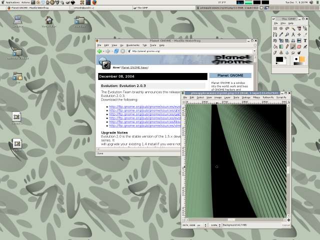Click the Reload button in browser toolbar
The height and width of the screenshot is (240, 320).
(x=116, y=51)
